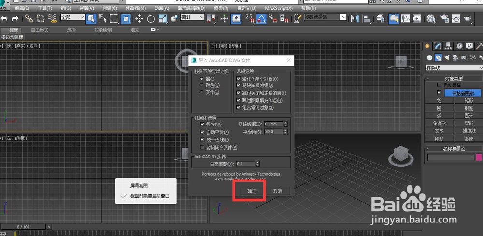Open the Modify panel tab

tap(438, 46)
